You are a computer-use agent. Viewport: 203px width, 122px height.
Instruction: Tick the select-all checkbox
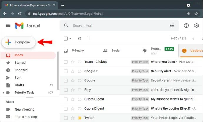66,39
